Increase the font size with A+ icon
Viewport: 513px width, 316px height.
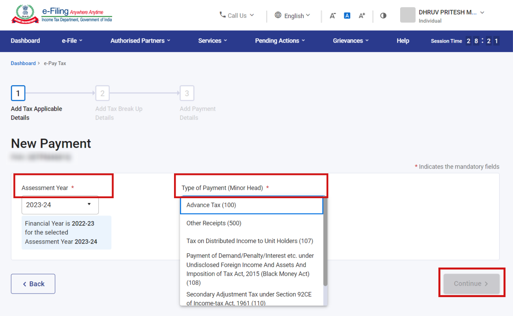point(361,16)
